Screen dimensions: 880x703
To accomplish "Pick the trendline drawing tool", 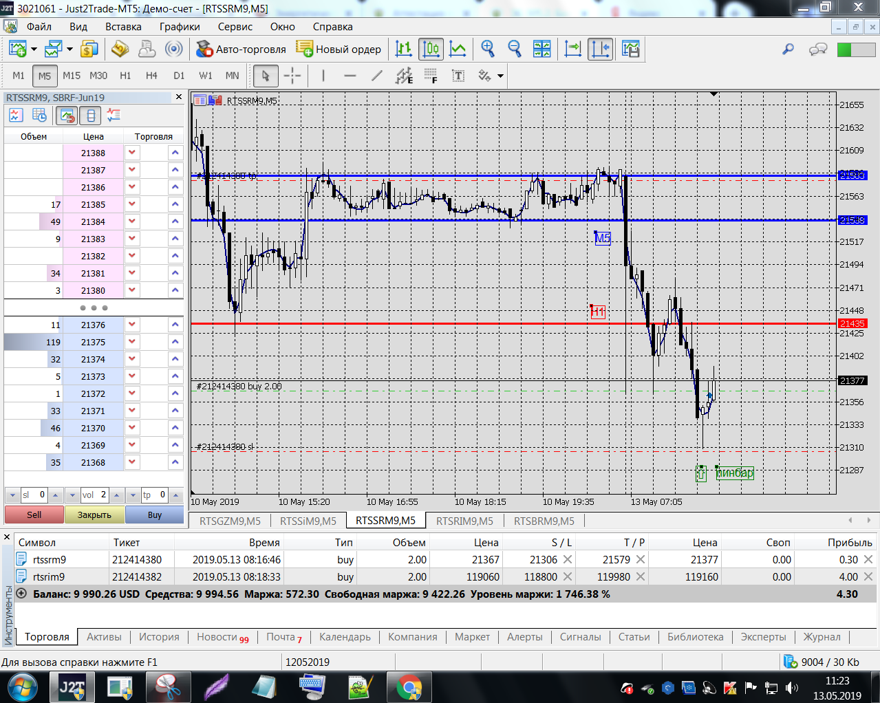I will (x=376, y=76).
